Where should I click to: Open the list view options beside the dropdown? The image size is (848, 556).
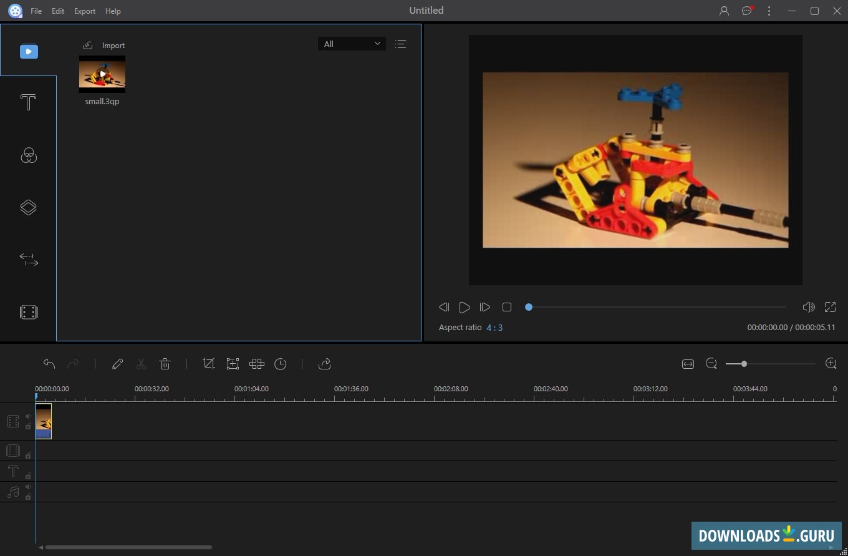(x=400, y=44)
